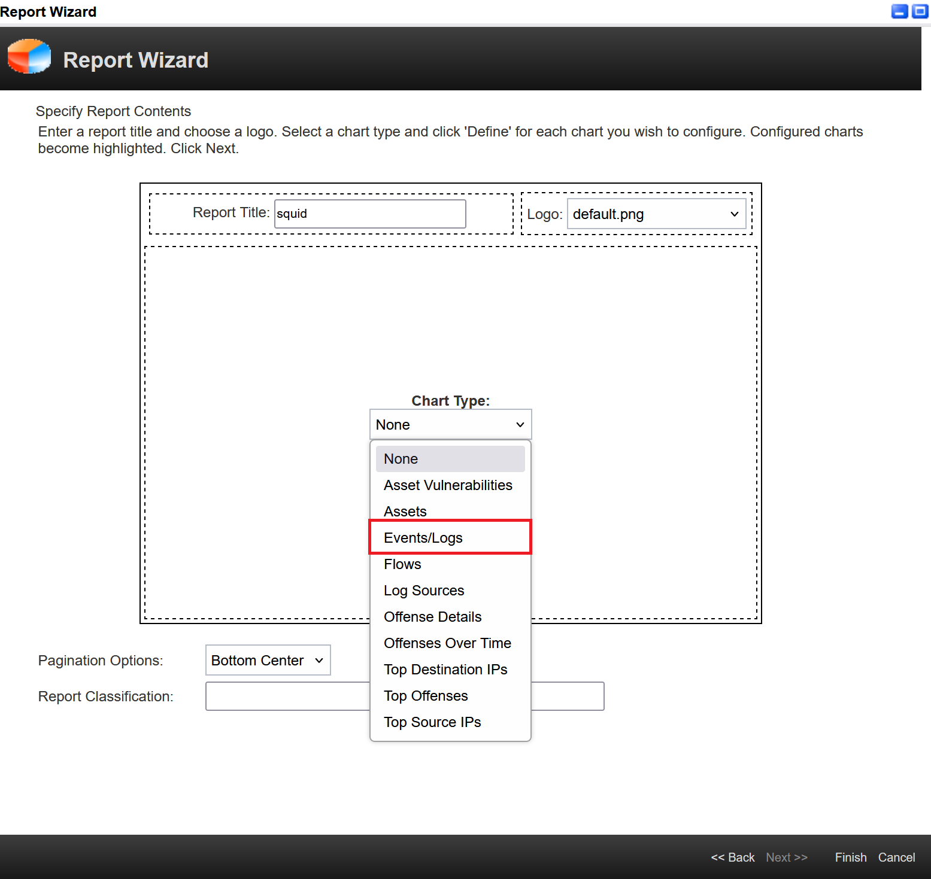Cancel the report wizard
Screen dimensions: 931x879
(x=896, y=857)
